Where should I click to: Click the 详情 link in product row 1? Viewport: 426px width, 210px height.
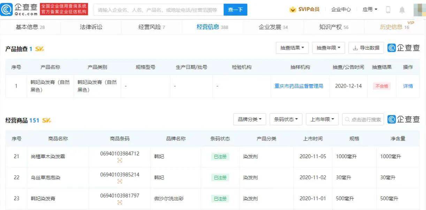click(408, 86)
